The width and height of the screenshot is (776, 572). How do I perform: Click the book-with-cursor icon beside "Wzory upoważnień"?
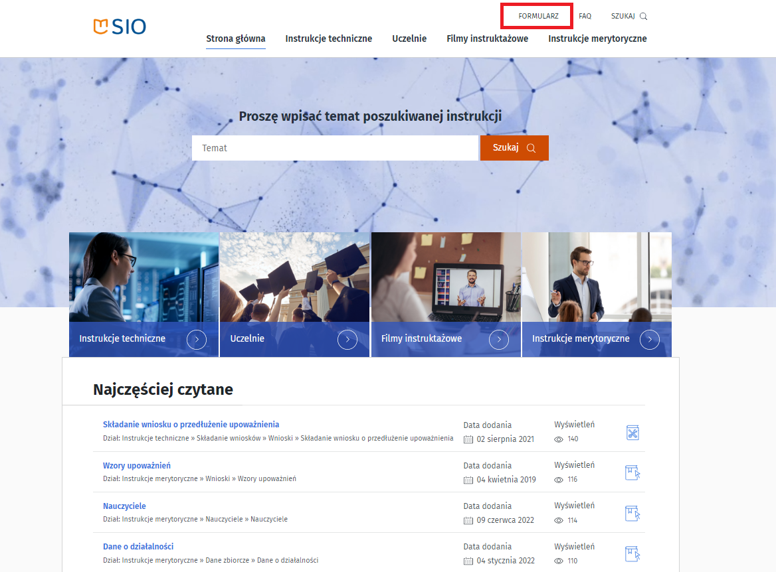pyautogui.click(x=632, y=472)
